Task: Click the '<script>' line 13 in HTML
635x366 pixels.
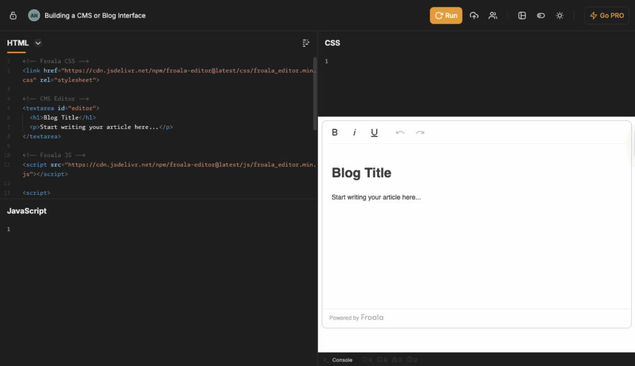Action: [x=37, y=193]
